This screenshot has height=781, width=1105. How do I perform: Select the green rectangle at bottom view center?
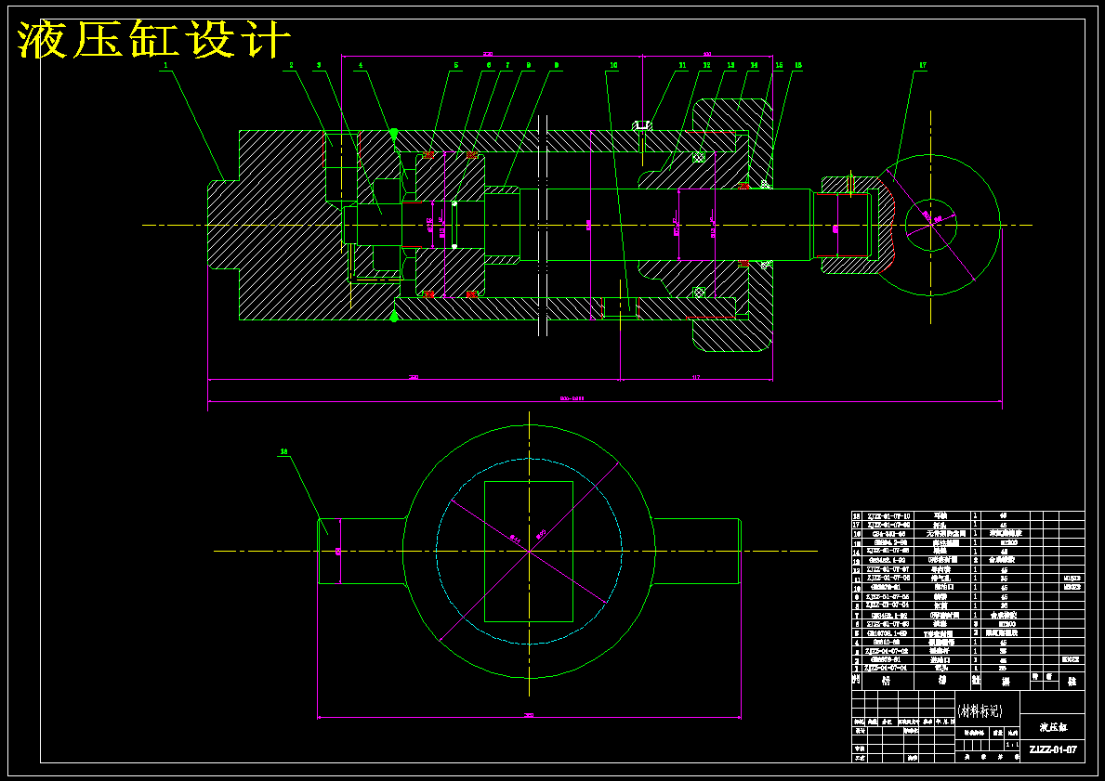(x=529, y=552)
